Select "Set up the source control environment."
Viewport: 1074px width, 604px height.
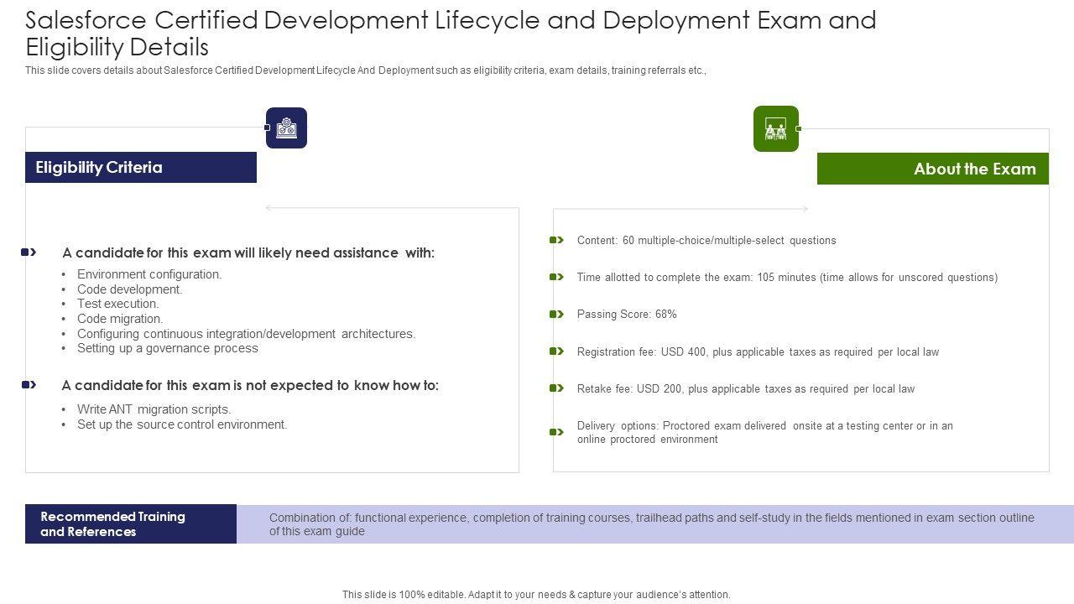click(182, 424)
